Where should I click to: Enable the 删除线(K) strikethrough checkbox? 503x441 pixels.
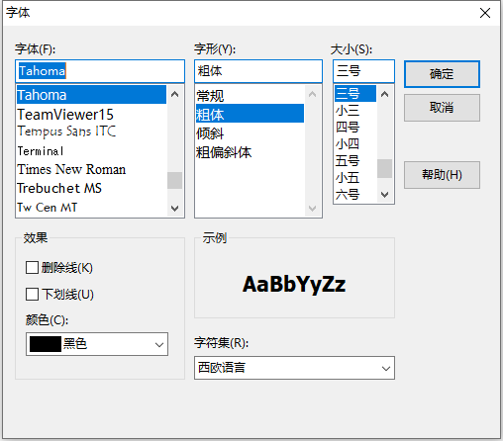tap(32, 268)
